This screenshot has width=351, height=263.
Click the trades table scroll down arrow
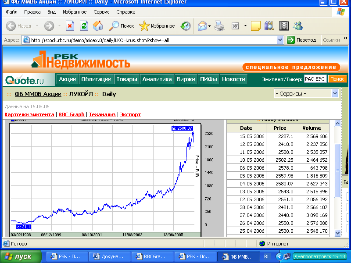point(337,233)
